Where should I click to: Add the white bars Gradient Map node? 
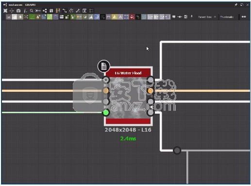[x=62, y=17]
